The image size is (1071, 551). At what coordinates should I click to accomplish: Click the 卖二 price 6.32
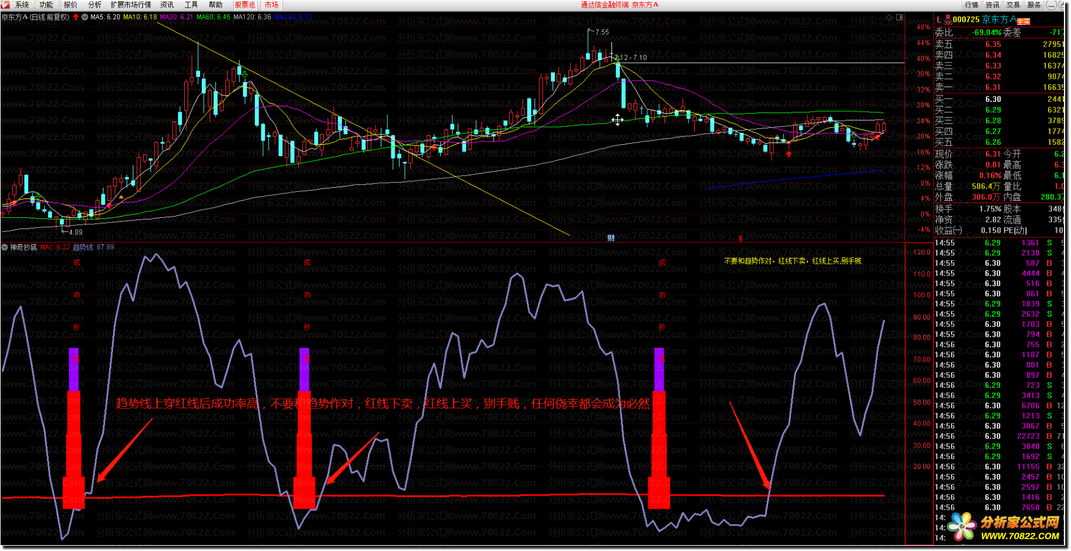(993, 77)
